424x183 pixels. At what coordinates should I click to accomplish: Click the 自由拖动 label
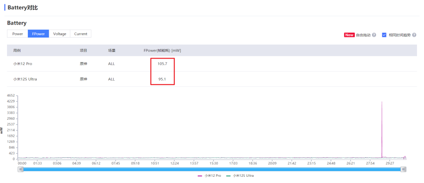pos(363,35)
